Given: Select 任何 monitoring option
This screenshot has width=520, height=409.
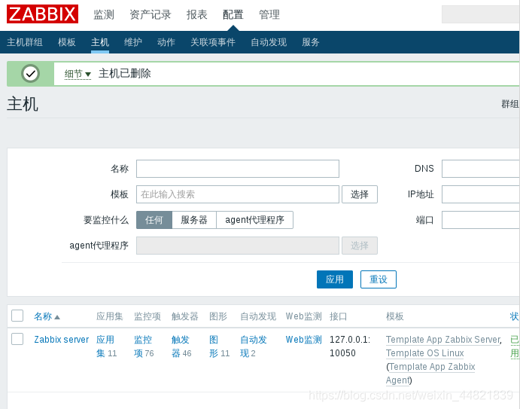Looking at the screenshot, I should (154, 220).
